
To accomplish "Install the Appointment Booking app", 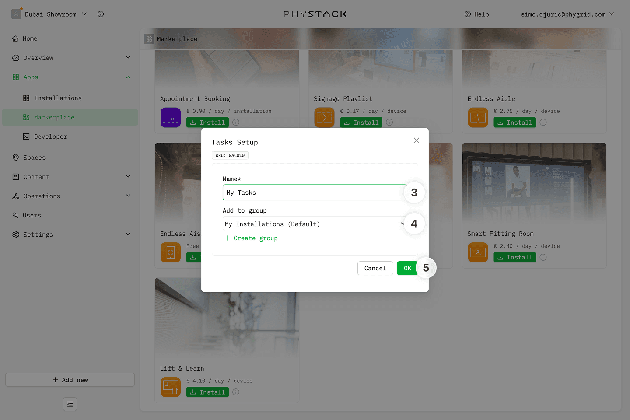I will (x=207, y=122).
